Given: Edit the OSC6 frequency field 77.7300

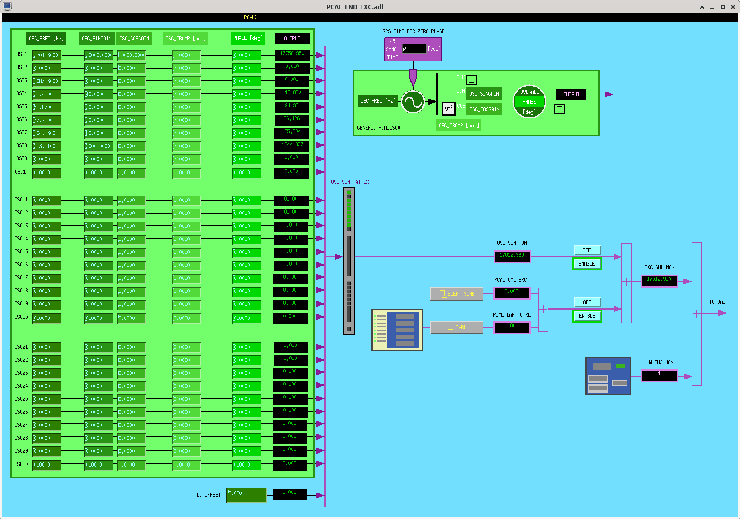Looking at the screenshot, I should [x=47, y=120].
